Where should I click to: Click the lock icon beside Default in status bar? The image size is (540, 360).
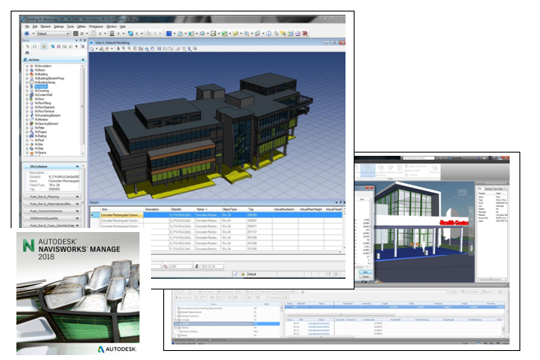pos(243,274)
